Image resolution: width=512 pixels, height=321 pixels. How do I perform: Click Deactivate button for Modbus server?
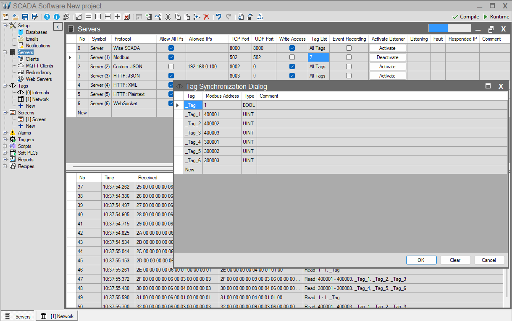(387, 57)
